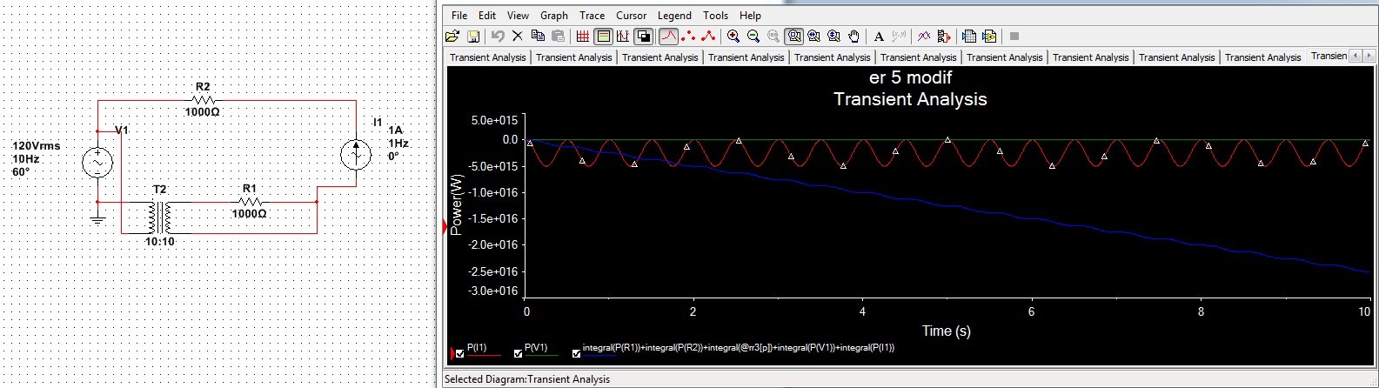Click the 'Power(W)' vertical axis label
Viewport: 1379px width, 388px height.
[456, 204]
